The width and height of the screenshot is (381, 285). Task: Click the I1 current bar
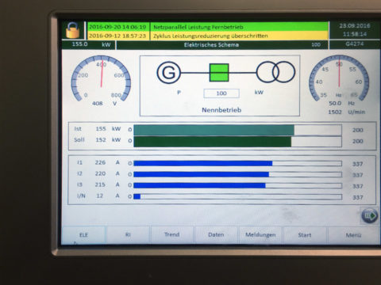237,164
